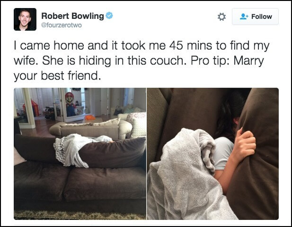The width and height of the screenshot is (292, 227).
Task: Click the add-person icon inside Follow
Action: coord(244,17)
